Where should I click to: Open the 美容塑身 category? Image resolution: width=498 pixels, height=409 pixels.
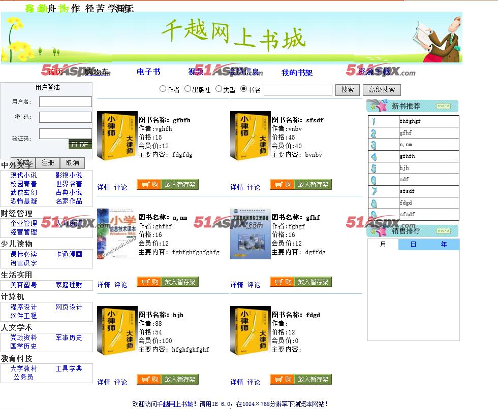[x=23, y=285]
